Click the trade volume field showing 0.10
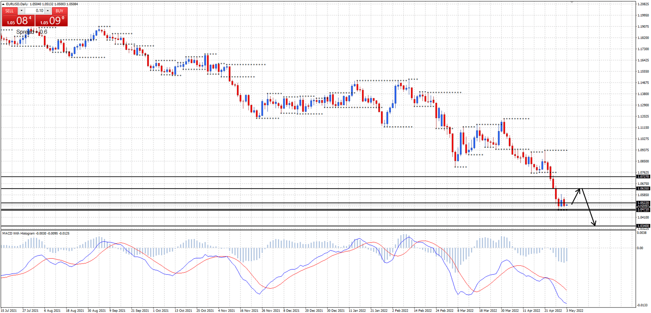The width and height of the screenshot is (651, 313). click(39, 10)
